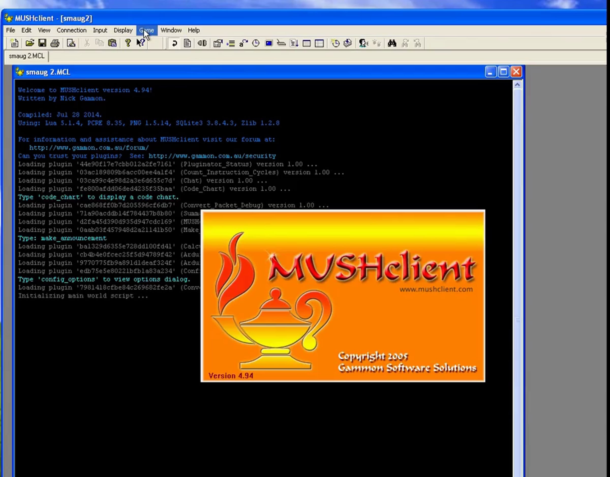
Task: Click www.mushclient.com on the splash screen
Action: coord(436,289)
